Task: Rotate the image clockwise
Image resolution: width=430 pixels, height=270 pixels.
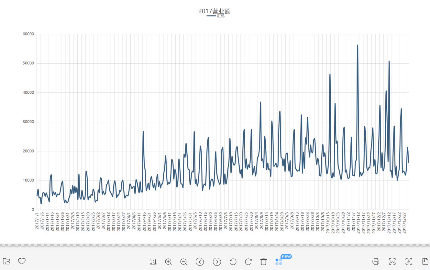Action: point(248,262)
